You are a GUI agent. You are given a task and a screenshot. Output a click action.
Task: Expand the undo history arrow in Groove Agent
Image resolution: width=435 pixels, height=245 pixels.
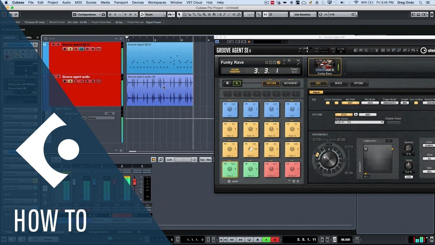[x=409, y=50]
